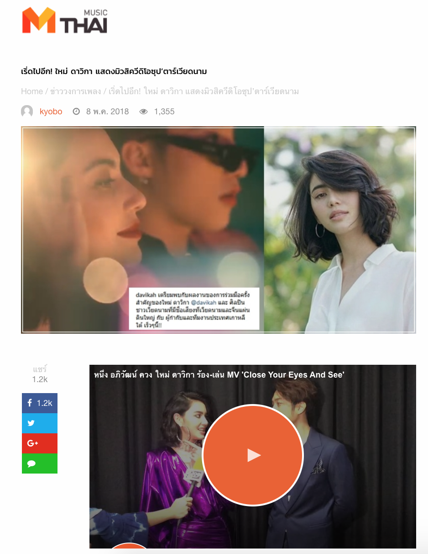Click the clock icon beside the date
The width and height of the screenshot is (428, 554).
pos(76,112)
